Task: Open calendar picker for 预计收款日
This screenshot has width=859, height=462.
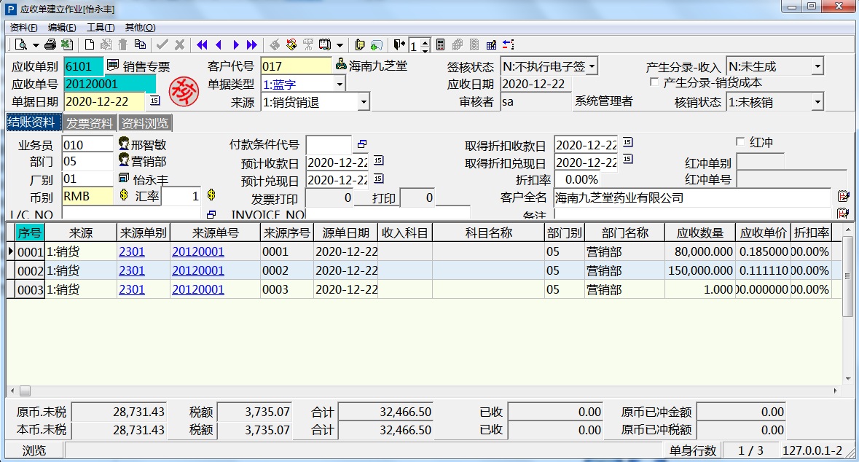Action: 379,160
